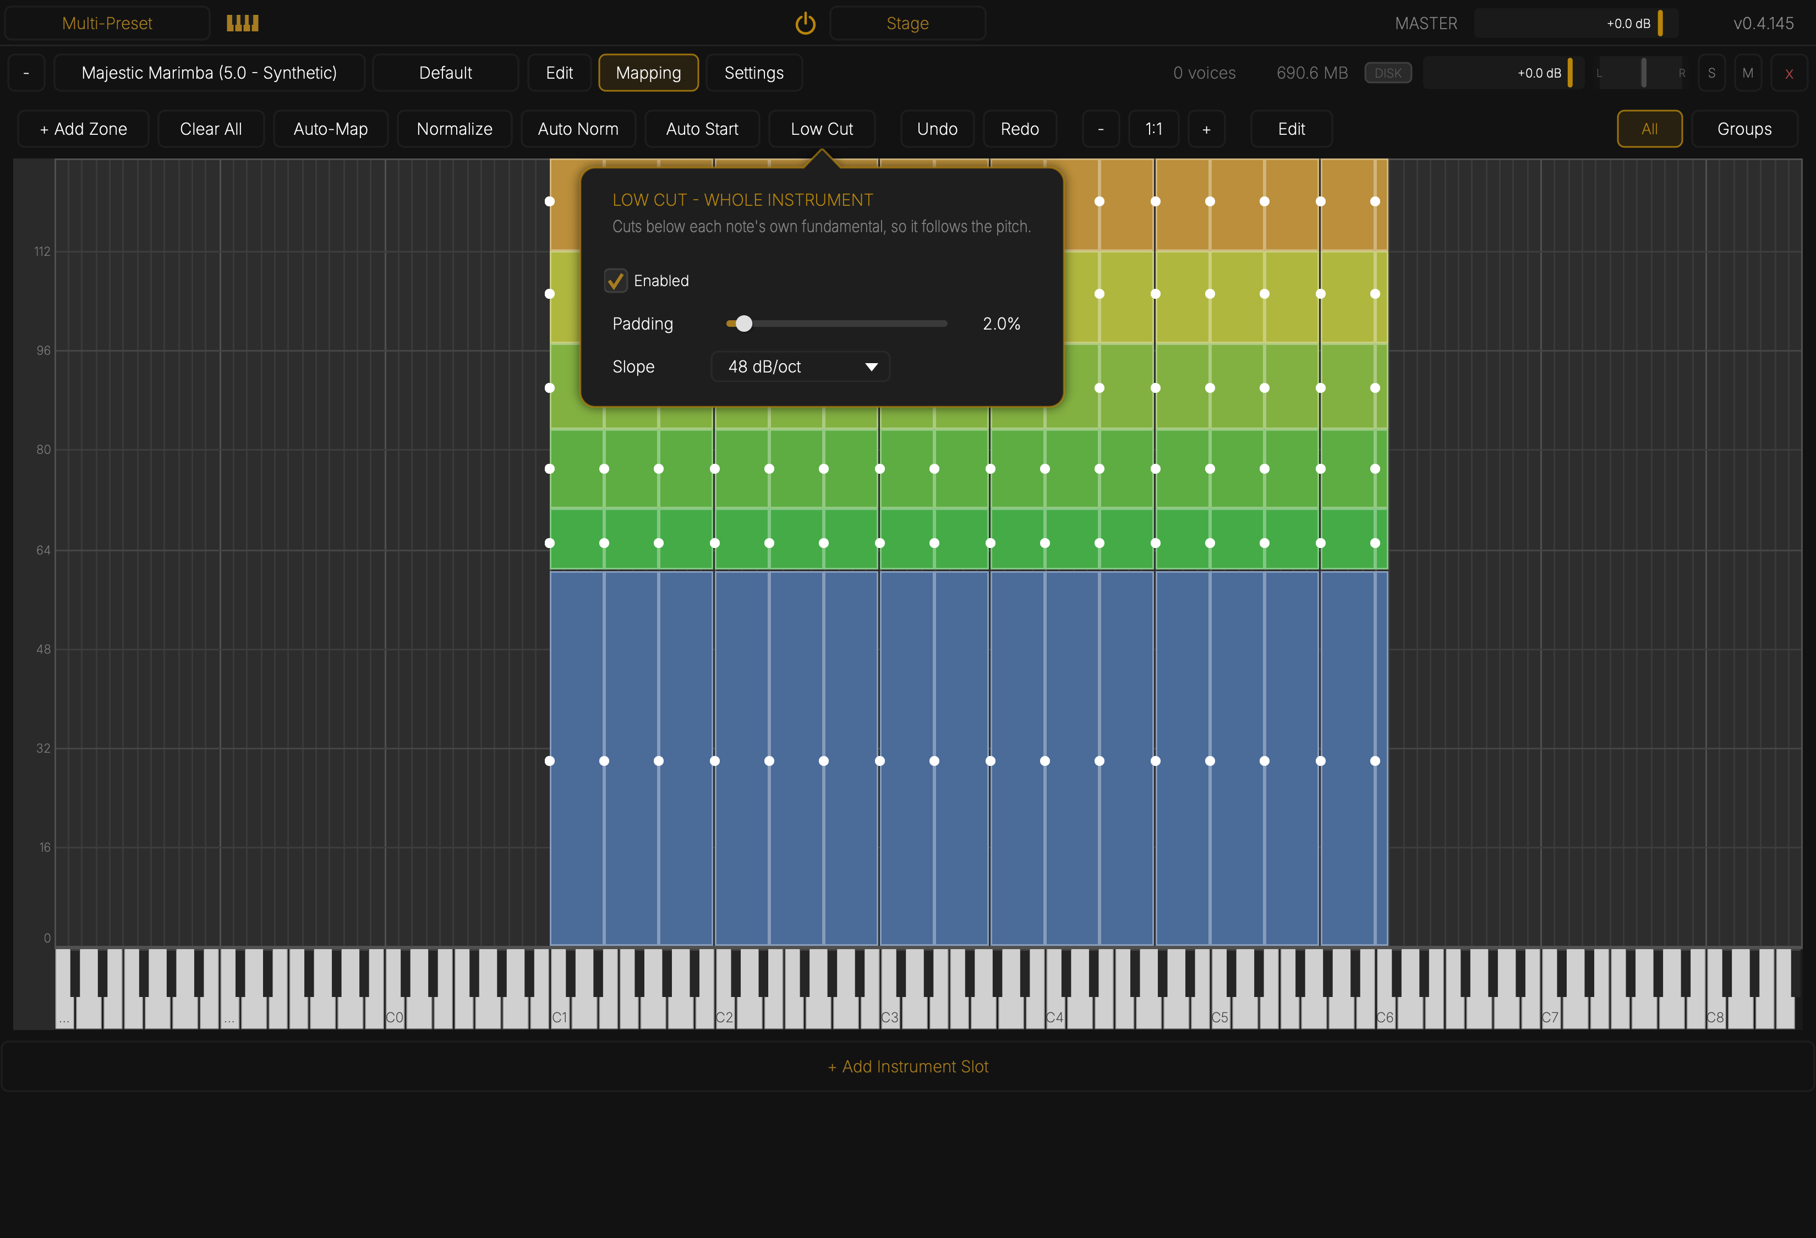Close the Low Cut popup via toolbar button

pyautogui.click(x=822, y=129)
